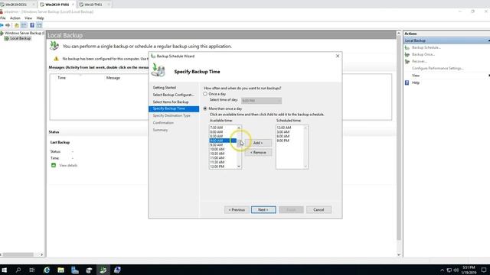Open Server Manager taskbar icon
The height and width of the screenshot is (275, 490).
(x=75, y=270)
